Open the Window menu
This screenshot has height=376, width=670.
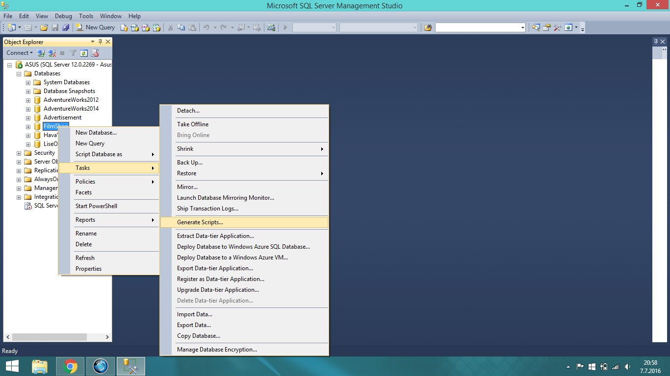coord(111,16)
